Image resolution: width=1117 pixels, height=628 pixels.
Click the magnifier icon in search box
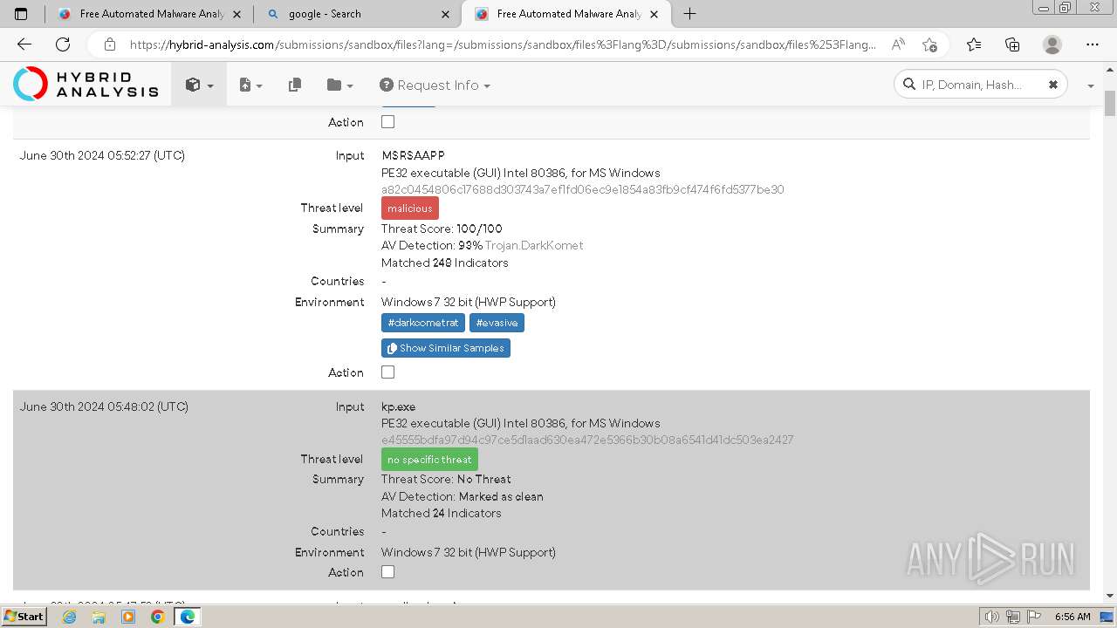pos(908,85)
